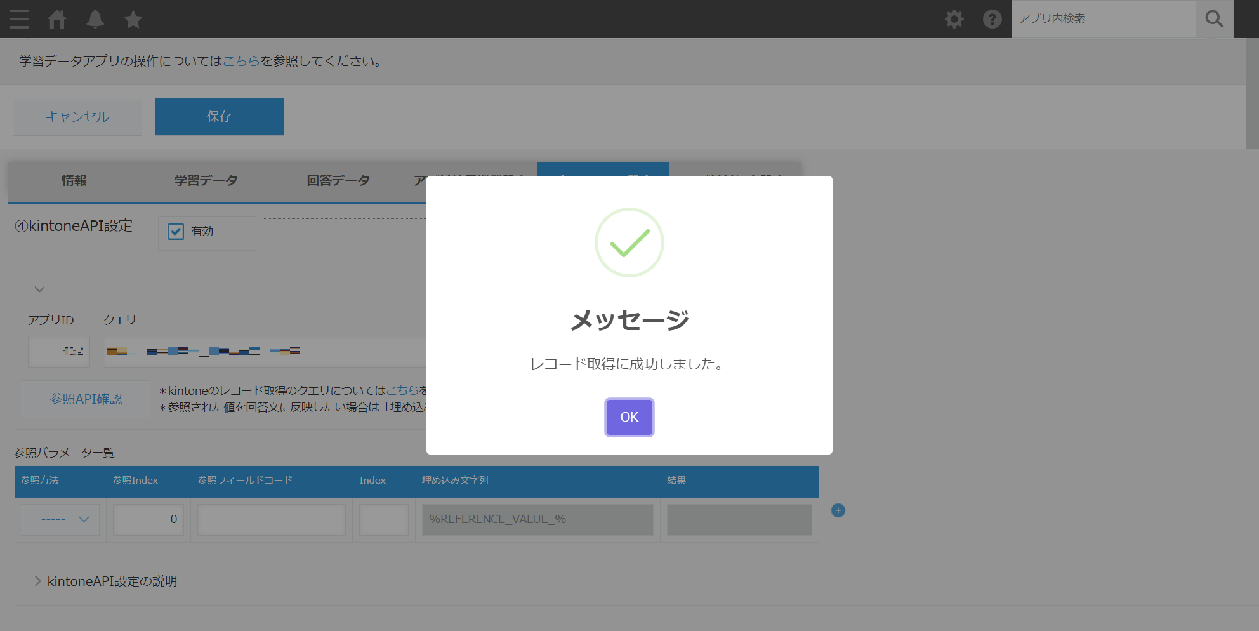The height and width of the screenshot is (631, 1259).
Task: Toggle the 有効 checkbox
Action: click(176, 232)
